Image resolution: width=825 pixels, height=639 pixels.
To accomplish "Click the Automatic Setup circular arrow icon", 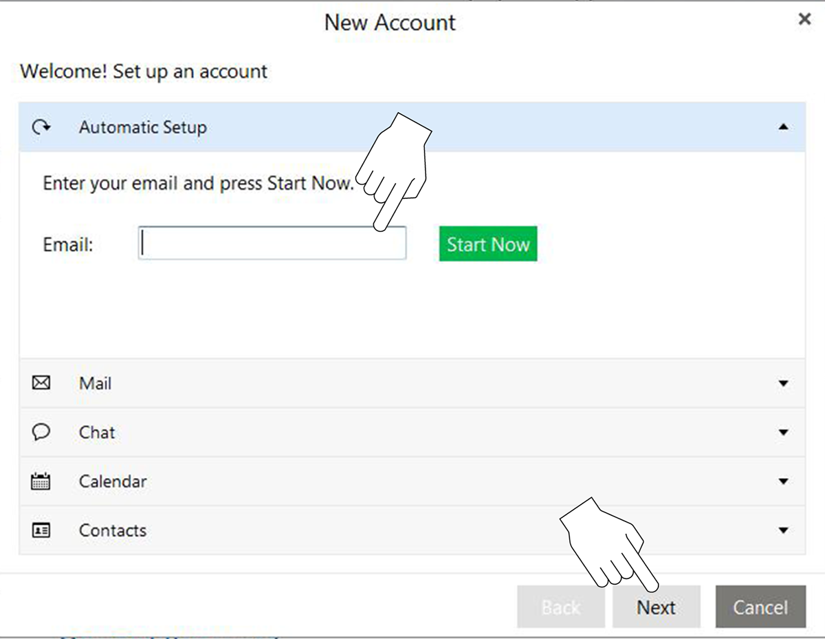I will tap(42, 127).
